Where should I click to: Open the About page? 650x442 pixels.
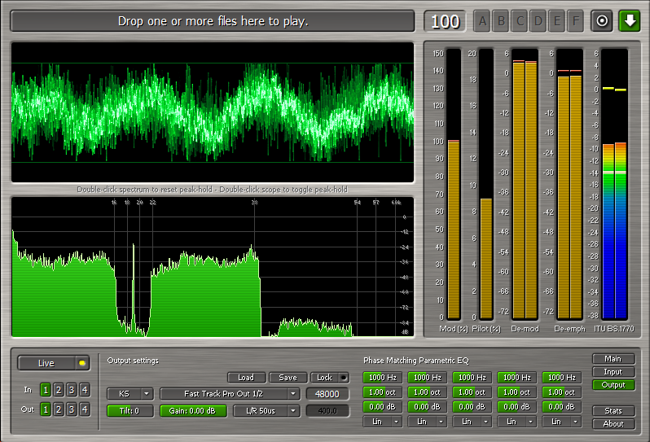[613, 424]
